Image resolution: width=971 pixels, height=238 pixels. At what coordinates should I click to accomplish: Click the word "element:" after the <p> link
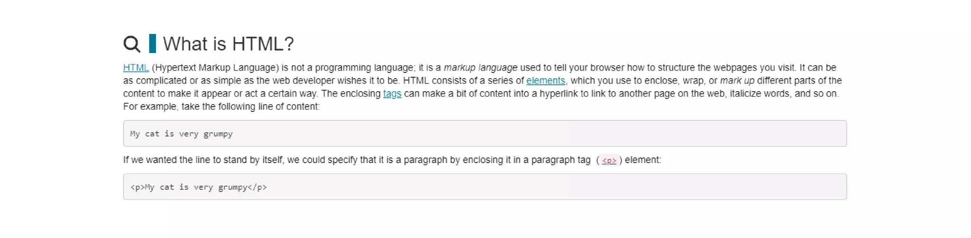(642, 160)
